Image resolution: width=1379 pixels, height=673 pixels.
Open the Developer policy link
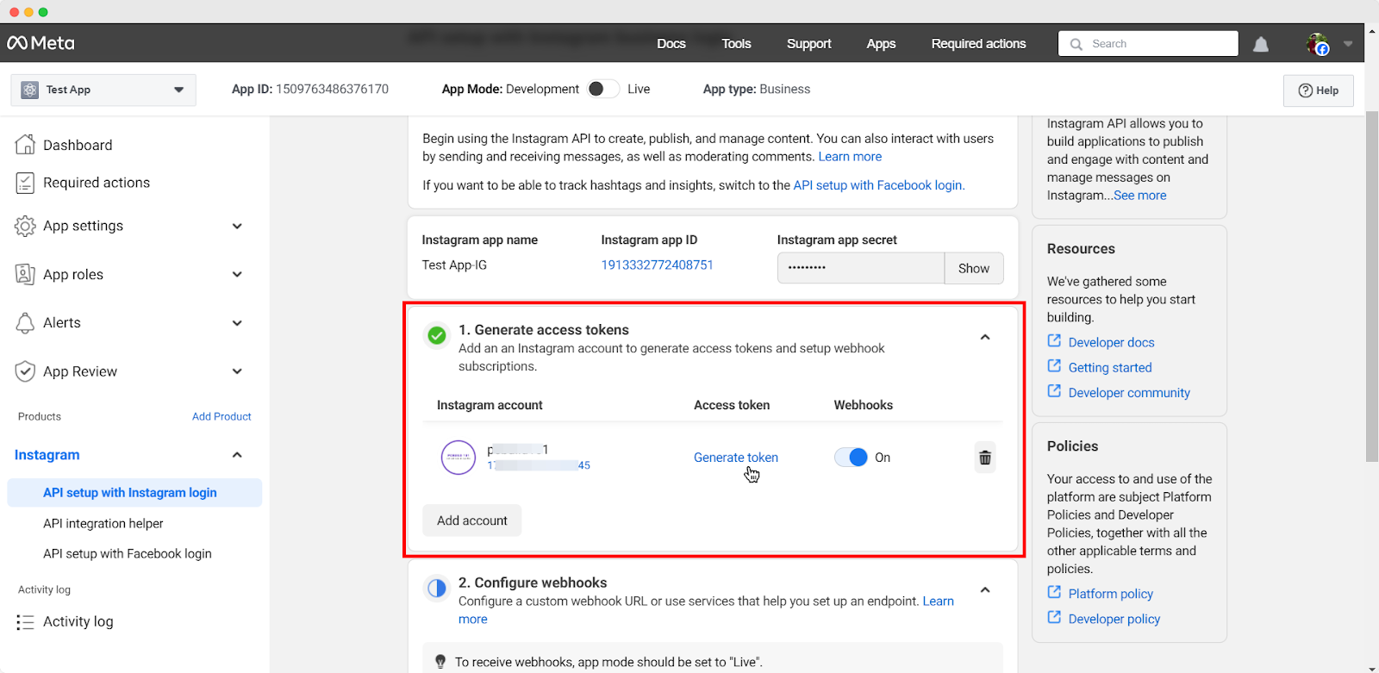pos(1114,619)
